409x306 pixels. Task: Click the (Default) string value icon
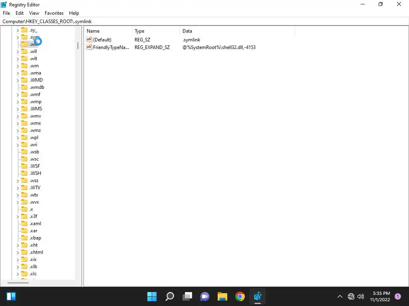(x=89, y=39)
